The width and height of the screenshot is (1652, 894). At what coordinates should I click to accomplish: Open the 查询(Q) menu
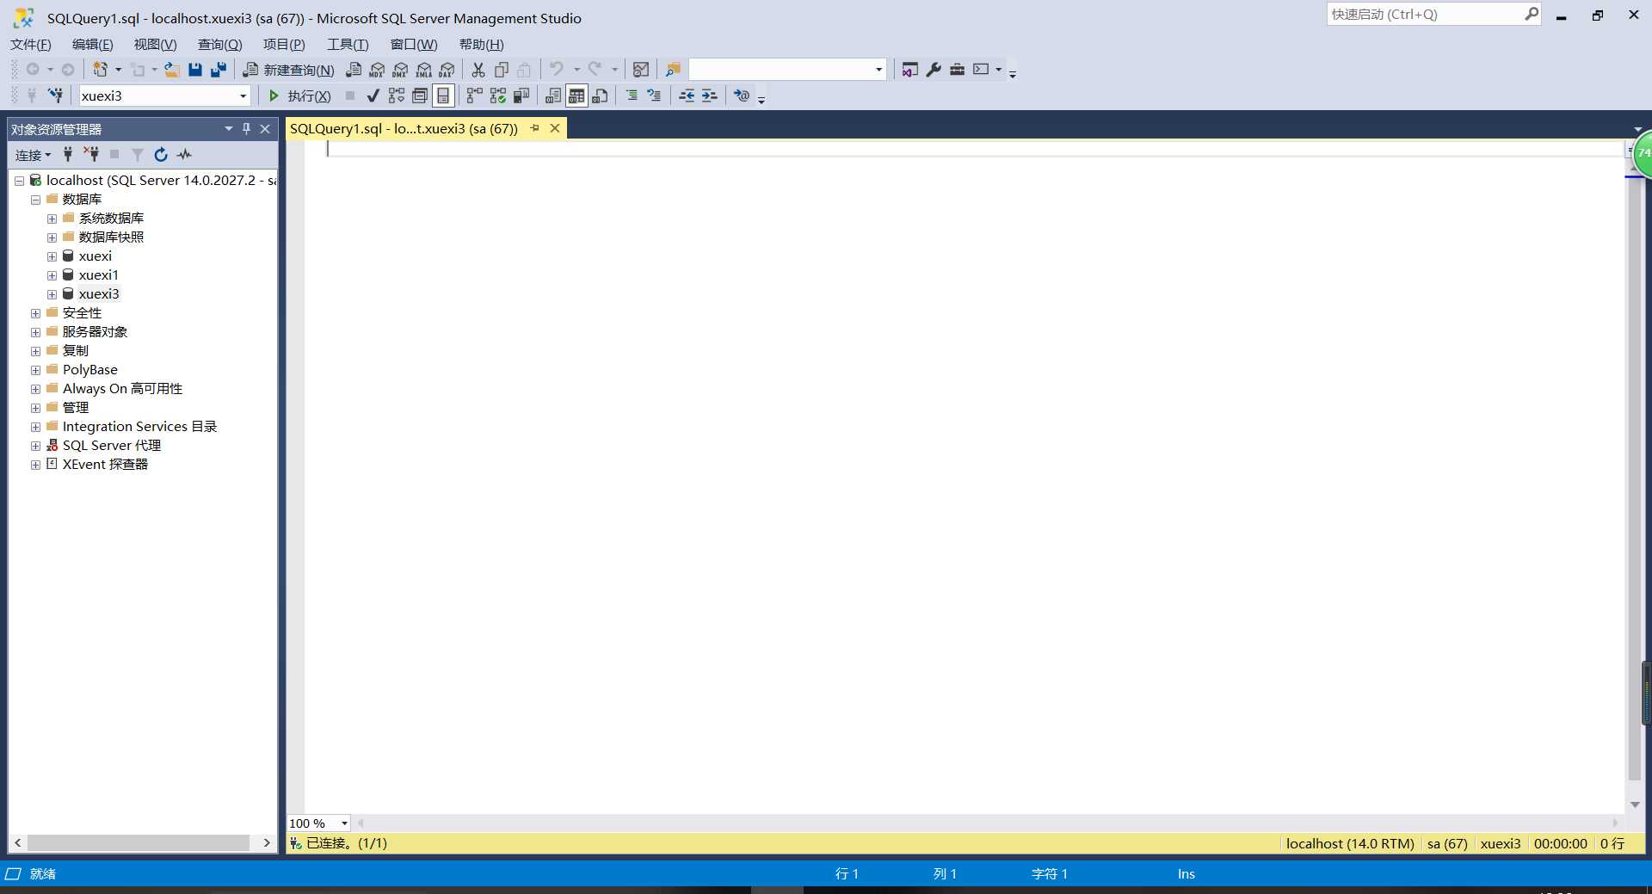(220, 45)
